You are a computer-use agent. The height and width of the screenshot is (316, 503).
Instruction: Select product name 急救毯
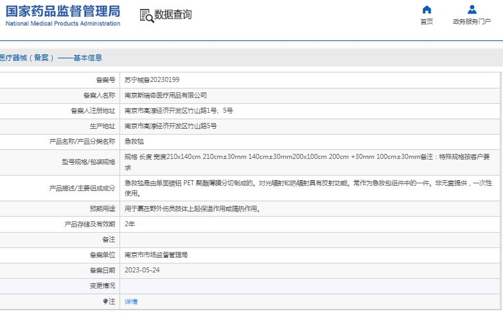click(x=134, y=142)
